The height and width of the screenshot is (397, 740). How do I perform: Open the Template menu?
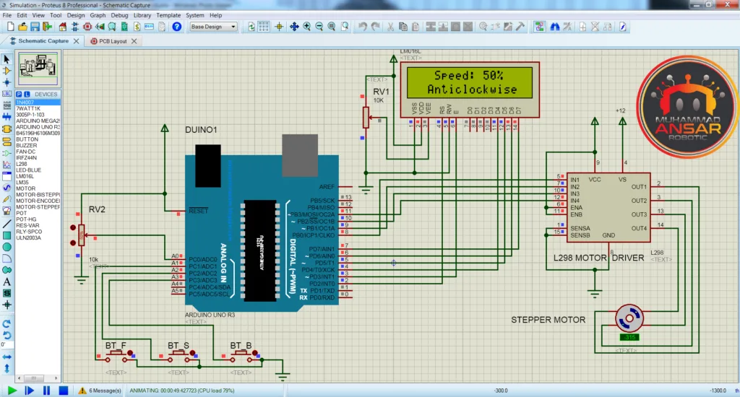point(168,15)
